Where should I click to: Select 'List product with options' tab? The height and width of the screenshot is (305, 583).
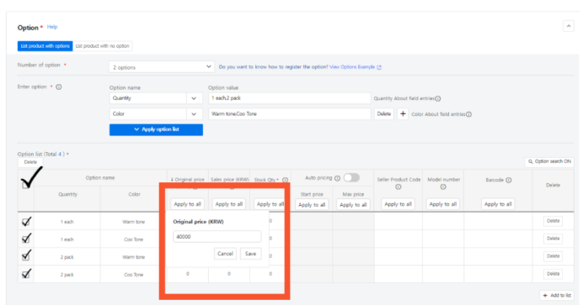[45, 46]
